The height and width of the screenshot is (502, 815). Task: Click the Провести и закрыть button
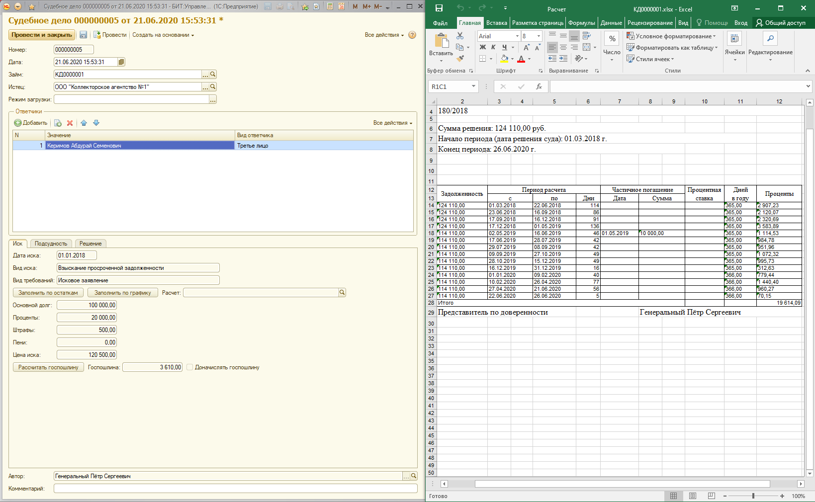(x=42, y=35)
